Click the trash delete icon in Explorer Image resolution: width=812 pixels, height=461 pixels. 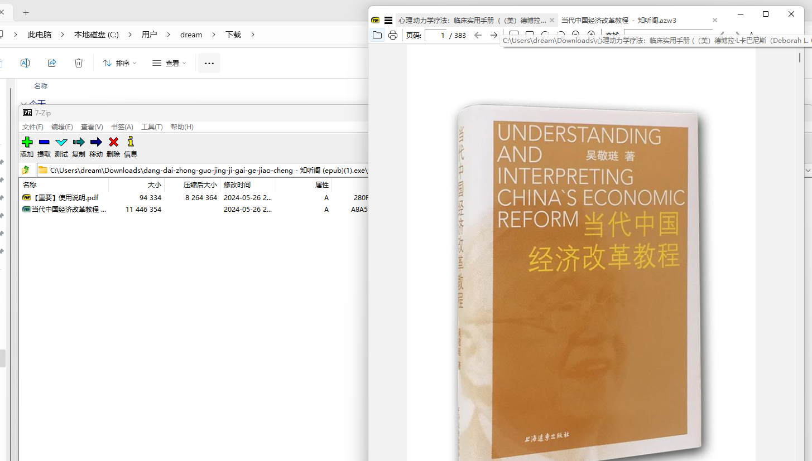point(79,63)
